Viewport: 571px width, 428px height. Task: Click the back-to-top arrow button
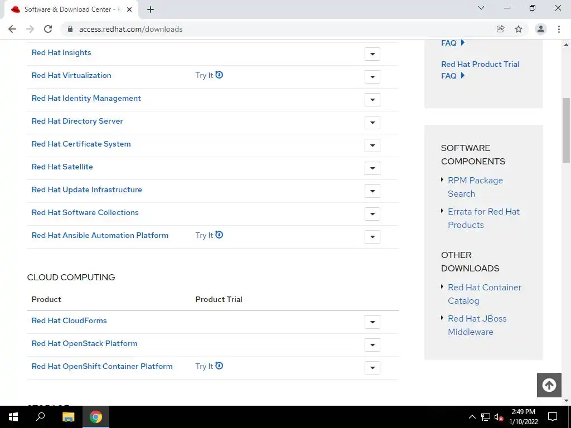(x=549, y=385)
